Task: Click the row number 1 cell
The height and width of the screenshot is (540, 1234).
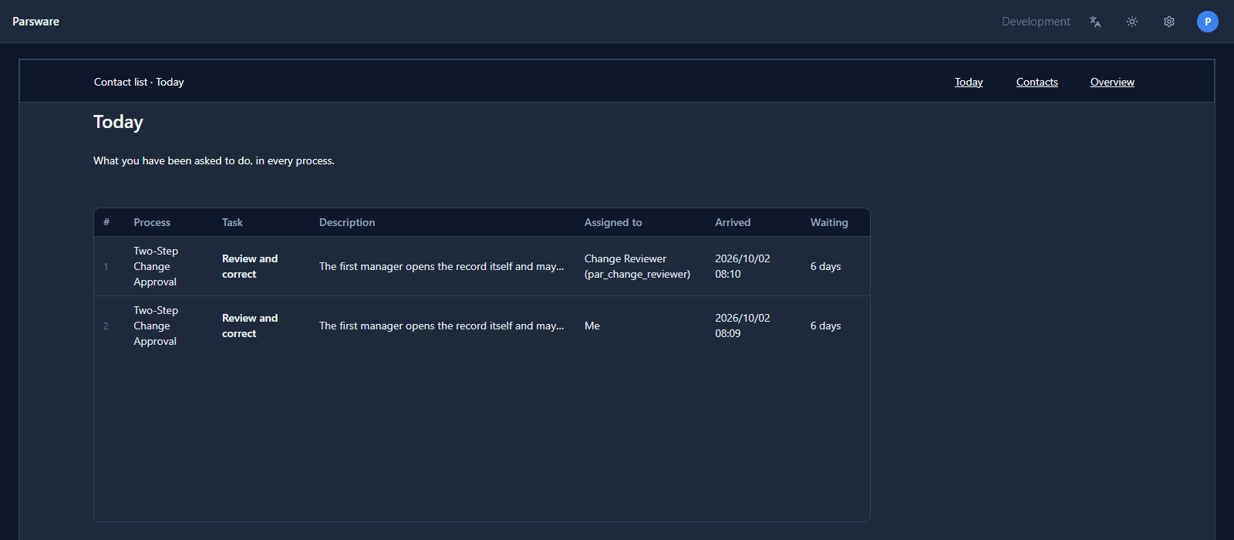Action: point(106,266)
